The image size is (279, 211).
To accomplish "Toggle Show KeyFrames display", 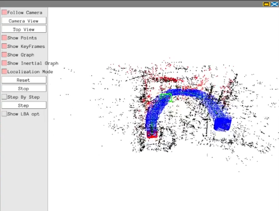I will coord(4,46).
